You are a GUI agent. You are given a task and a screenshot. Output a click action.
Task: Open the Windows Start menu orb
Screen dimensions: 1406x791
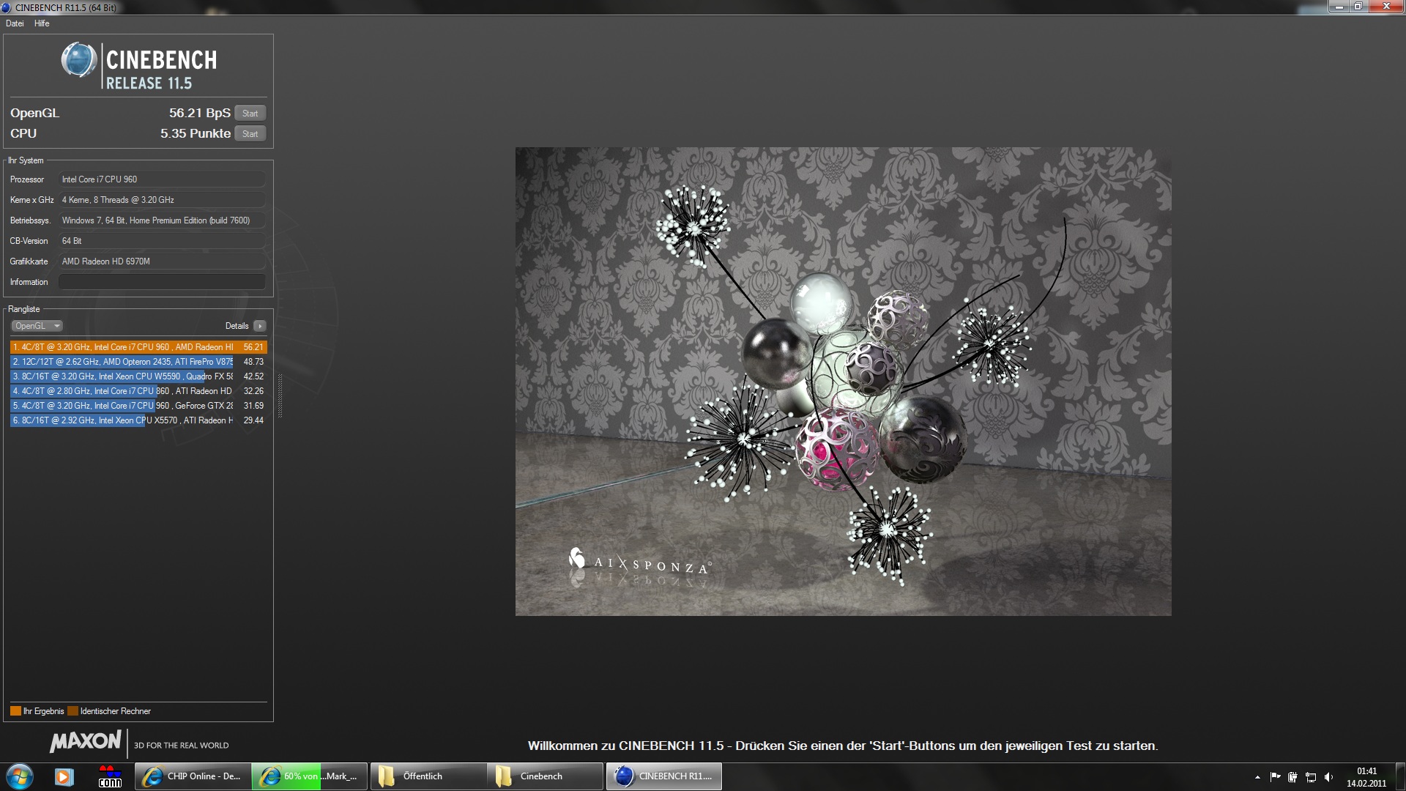20,776
